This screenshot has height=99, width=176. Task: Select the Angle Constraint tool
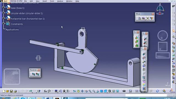coord(144,66)
